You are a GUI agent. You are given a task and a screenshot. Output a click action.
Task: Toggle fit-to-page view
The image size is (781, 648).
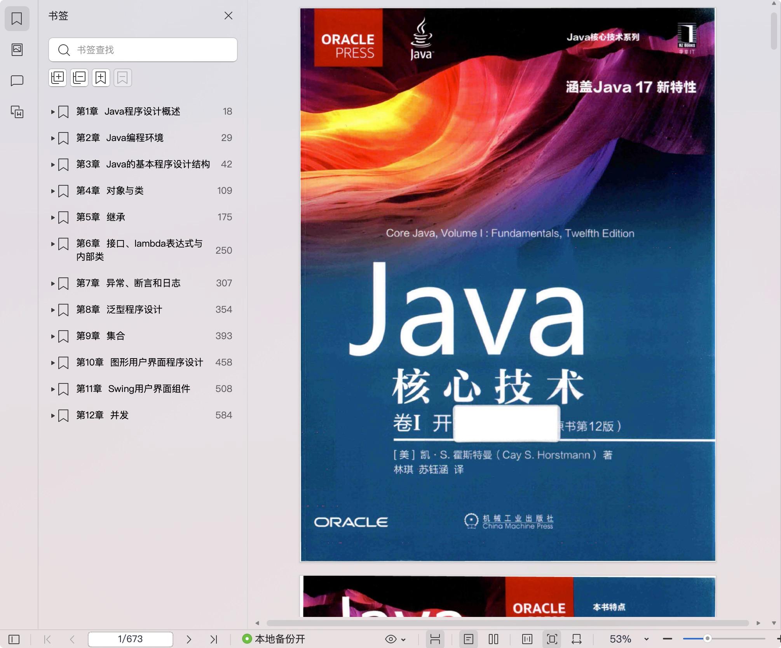552,639
